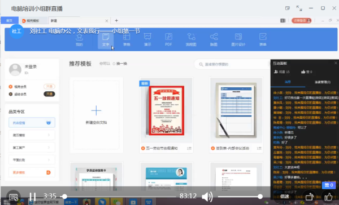339x205 pixels.
Task: Toggle the bullet comments icon in player
Action: click(14, 197)
